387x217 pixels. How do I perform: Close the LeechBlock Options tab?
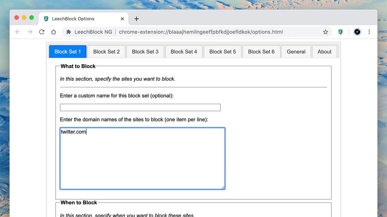pos(122,19)
